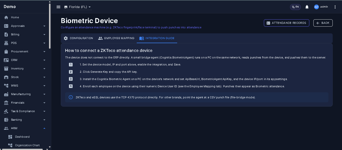Click the Financials bank icon
The width and height of the screenshot is (342, 150).
6,103
